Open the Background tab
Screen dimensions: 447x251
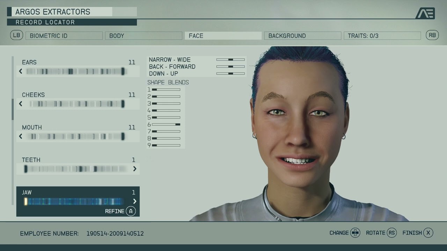click(x=303, y=36)
